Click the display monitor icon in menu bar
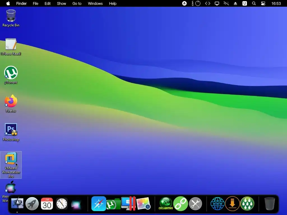This screenshot has width=287, height=215. 217,3
